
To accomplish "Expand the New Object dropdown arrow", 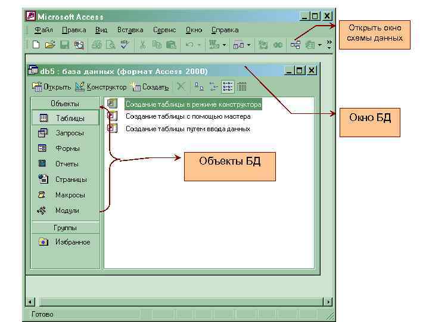I will click(x=319, y=45).
